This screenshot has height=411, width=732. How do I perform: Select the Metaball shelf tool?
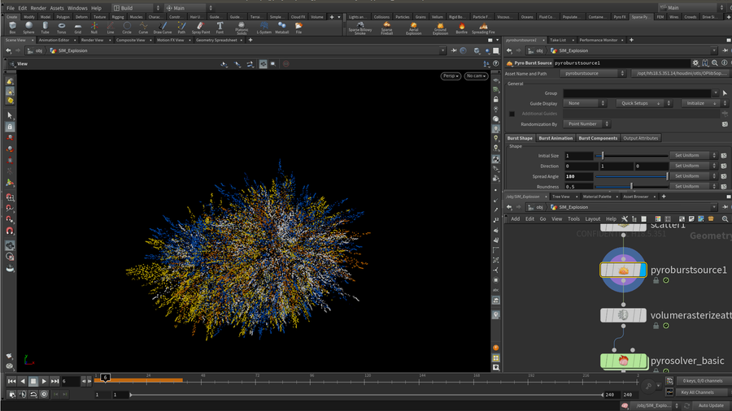[x=281, y=28]
